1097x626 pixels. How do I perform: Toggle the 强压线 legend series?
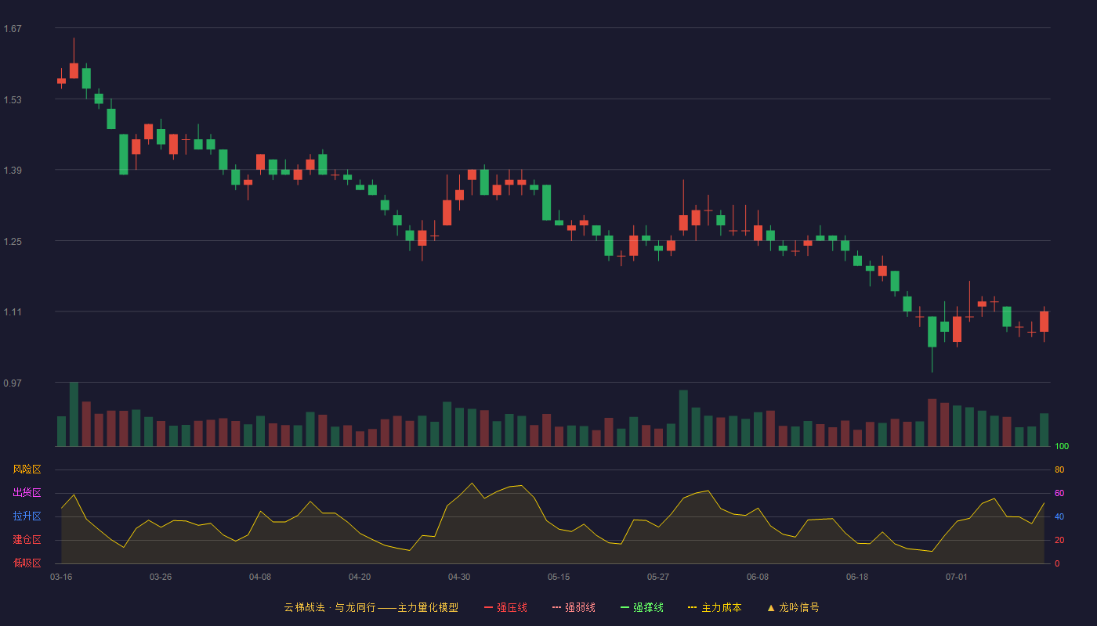[505, 607]
